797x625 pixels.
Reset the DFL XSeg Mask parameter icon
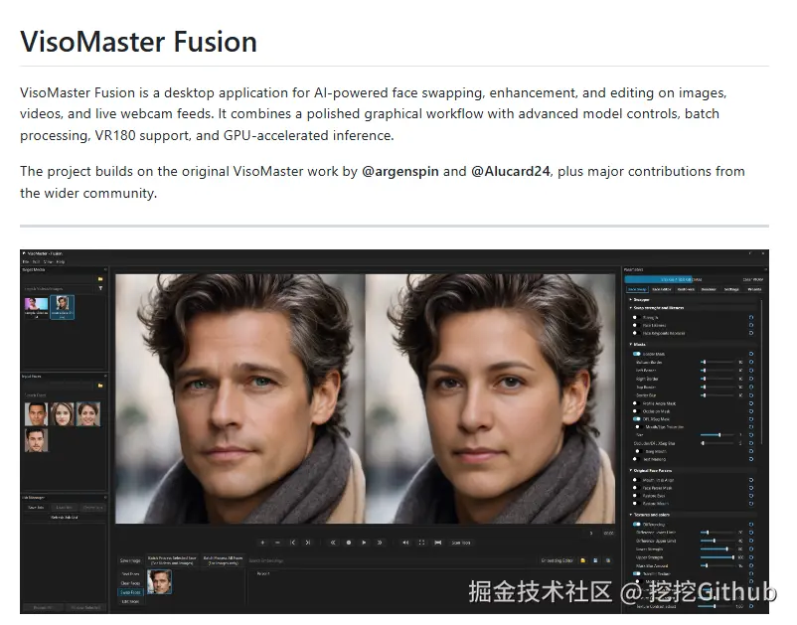tap(751, 419)
